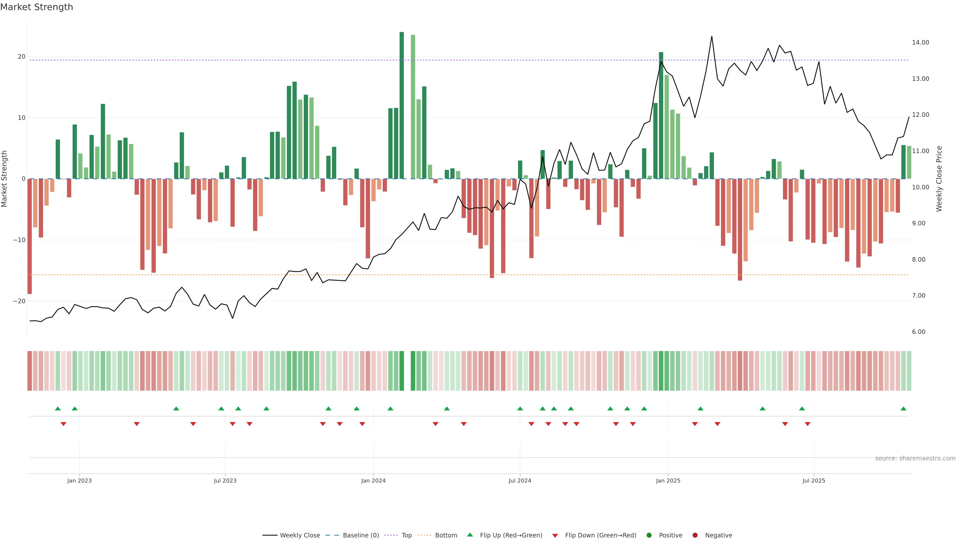Click the Jan 2024 x-axis label
The height and width of the screenshot is (544, 968).
pyautogui.click(x=373, y=481)
